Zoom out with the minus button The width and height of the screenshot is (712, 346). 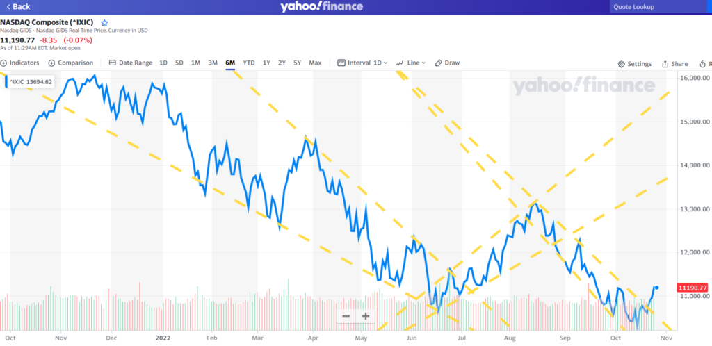(x=346, y=316)
